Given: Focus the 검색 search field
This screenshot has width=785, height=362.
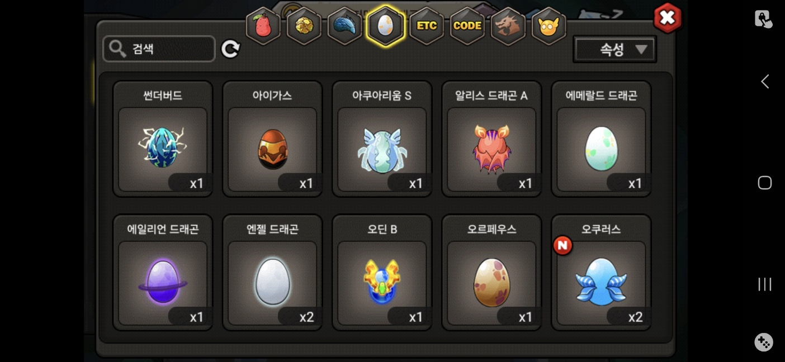Looking at the screenshot, I should coord(159,49).
